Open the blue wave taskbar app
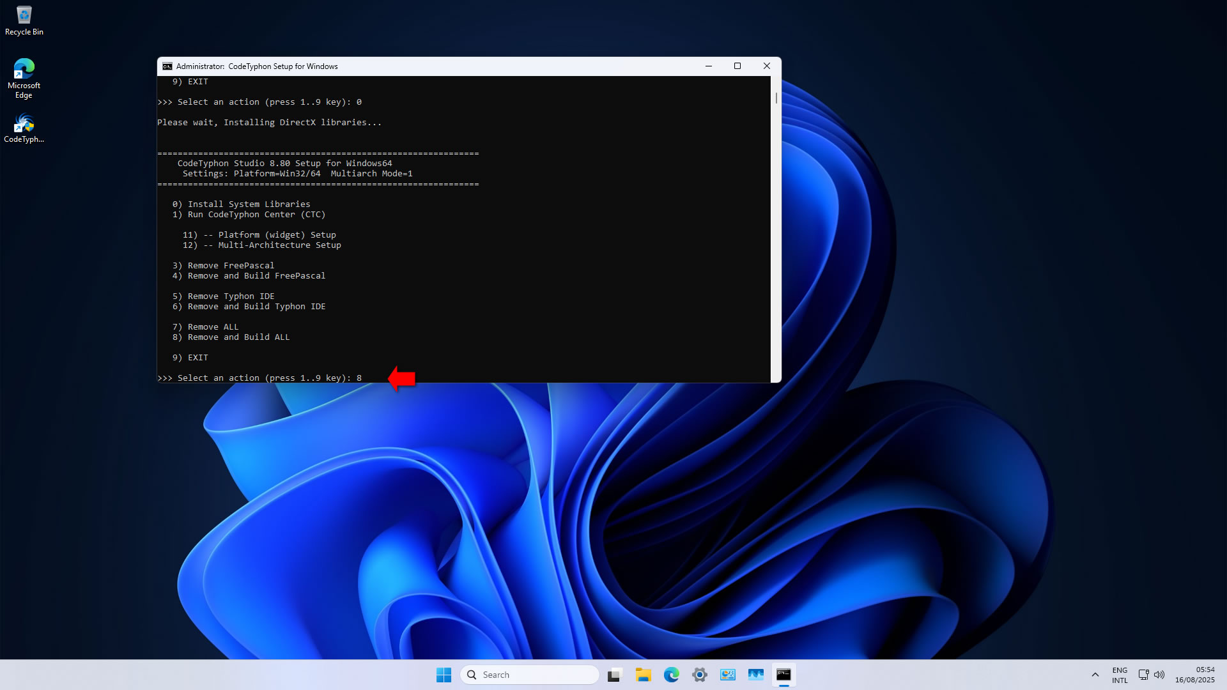This screenshot has height=690, width=1227. (755, 675)
